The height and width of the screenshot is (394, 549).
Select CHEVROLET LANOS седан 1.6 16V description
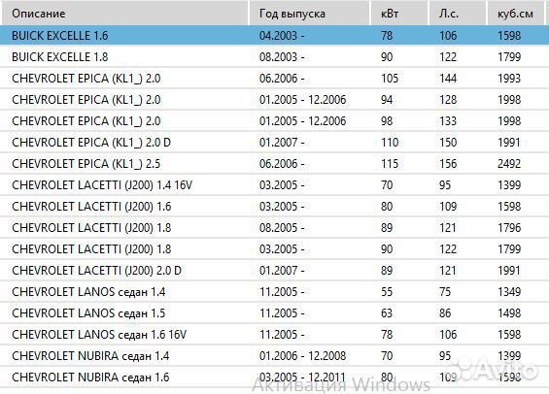tap(99, 334)
